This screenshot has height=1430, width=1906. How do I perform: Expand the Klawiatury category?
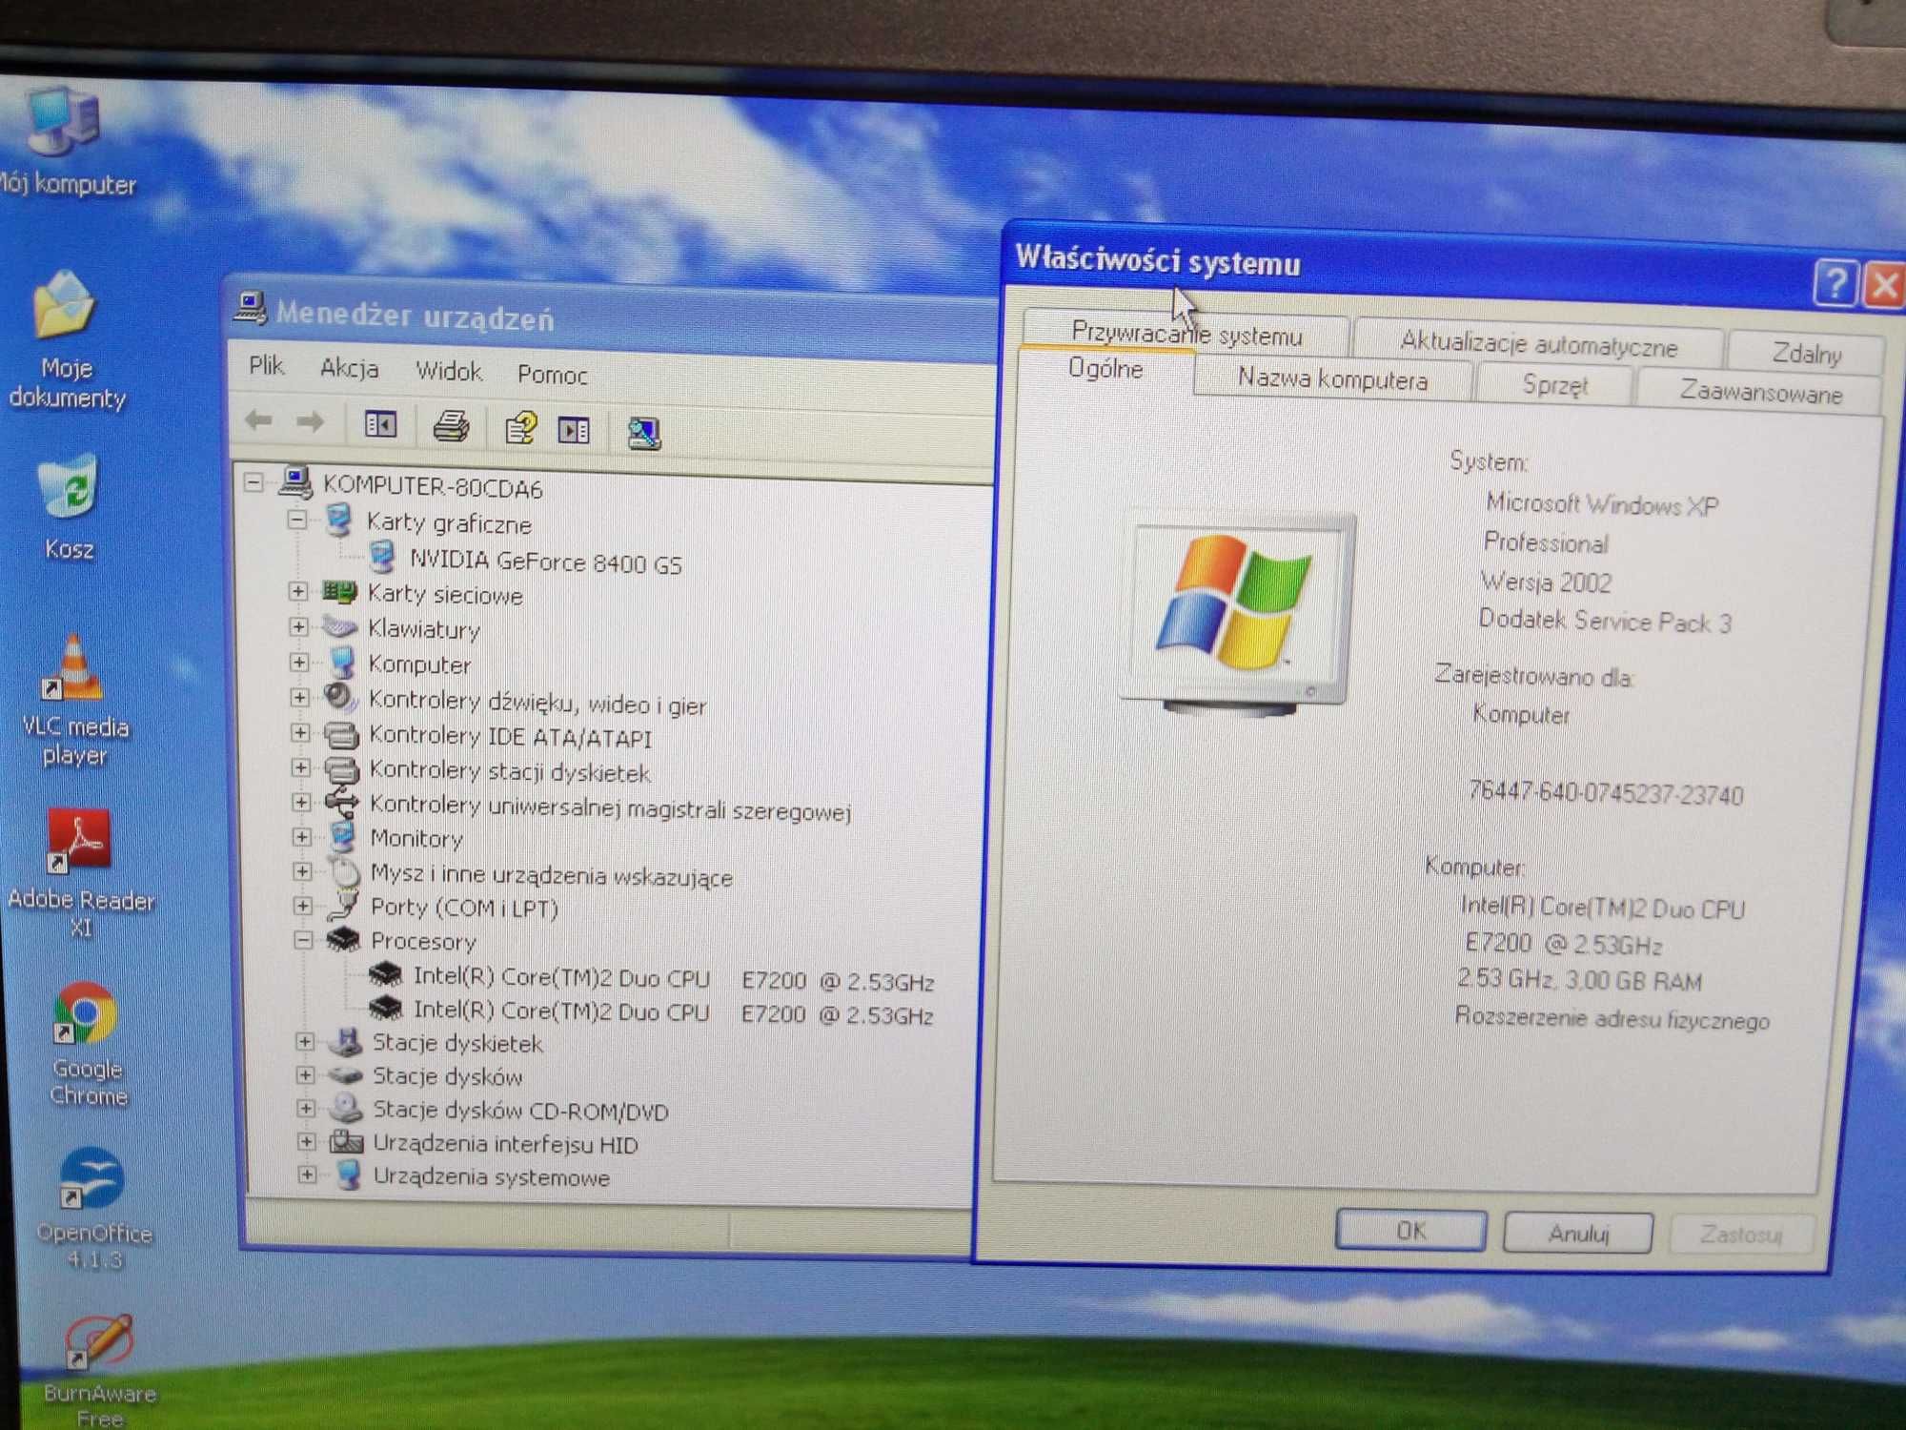pos(299,627)
